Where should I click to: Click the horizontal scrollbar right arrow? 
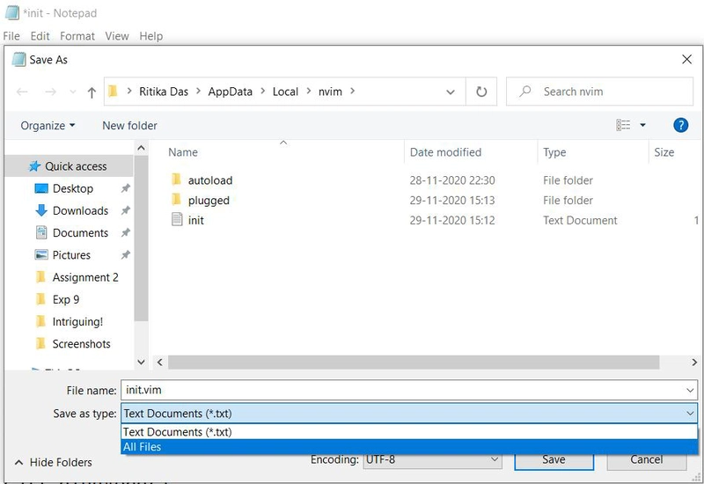tap(694, 362)
